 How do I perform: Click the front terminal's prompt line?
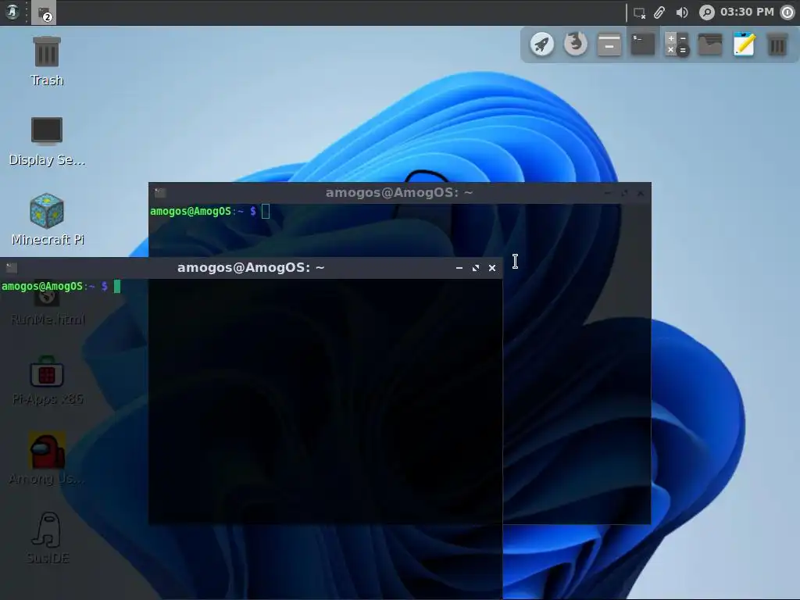[61, 286]
